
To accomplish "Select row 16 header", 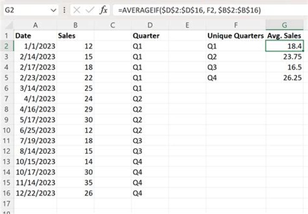I will click(x=7, y=193).
